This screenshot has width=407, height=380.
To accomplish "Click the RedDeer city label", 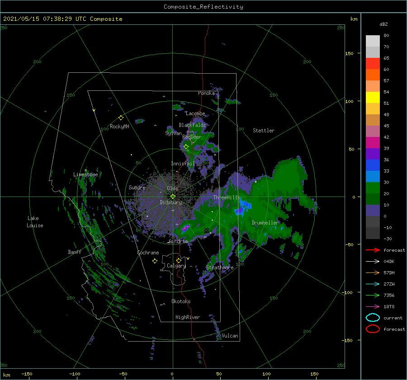I will [192, 137].
